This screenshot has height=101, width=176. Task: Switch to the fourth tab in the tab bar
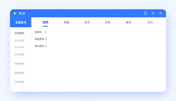[x=108, y=22]
